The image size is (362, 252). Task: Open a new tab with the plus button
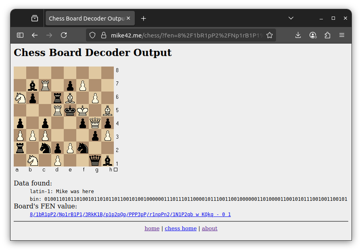tap(143, 18)
